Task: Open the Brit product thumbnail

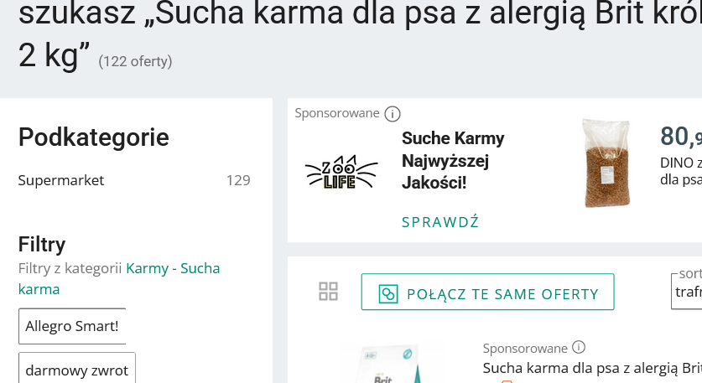Action: click(x=382, y=365)
